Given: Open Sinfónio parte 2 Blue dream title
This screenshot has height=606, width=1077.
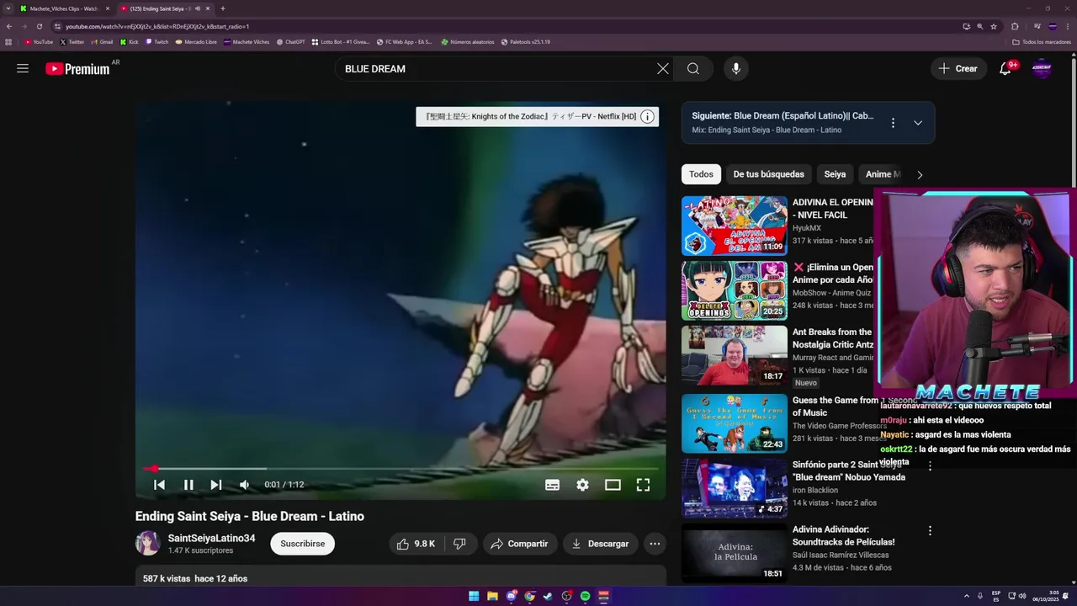Looking at the screenshot, I should pyautogui.click(x=849, y=470).
